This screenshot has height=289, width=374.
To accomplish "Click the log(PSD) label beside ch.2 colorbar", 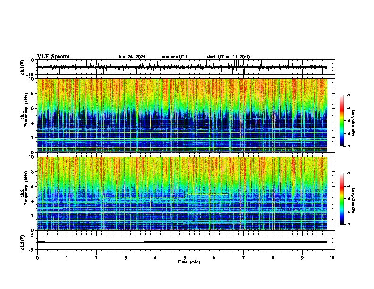I will pyautogui.click(x=354, y=201).
